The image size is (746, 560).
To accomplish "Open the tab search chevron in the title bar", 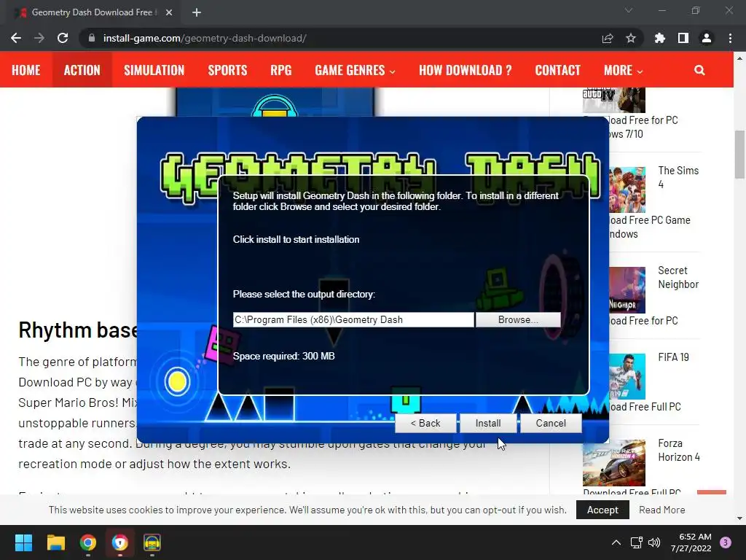I will [629, 10].
